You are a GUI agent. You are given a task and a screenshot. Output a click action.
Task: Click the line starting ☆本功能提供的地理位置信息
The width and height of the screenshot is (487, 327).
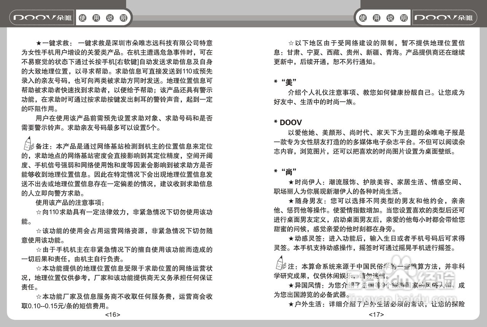(x=124, y=268)
